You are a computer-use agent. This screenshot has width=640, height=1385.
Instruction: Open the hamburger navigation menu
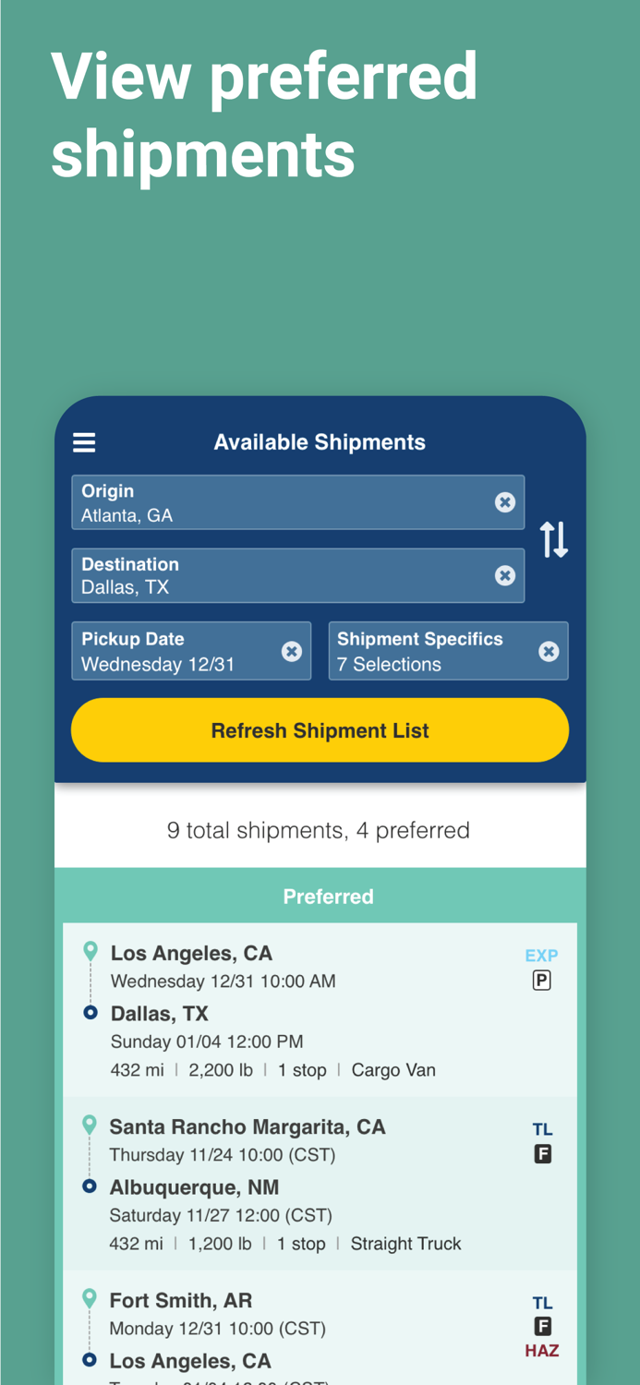pyautogui.click(x=84, y=442)
